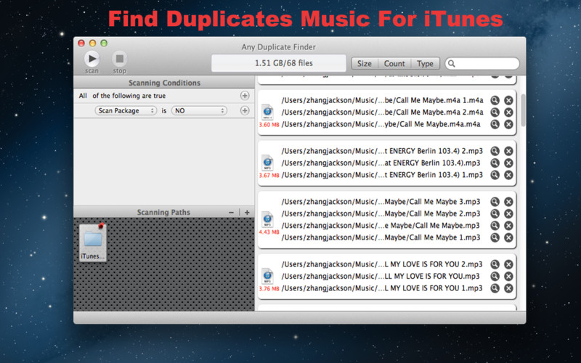The image size is (581, 363).
Task: Reveal ENERGY Berlin 103.4).mp3 with the magnifier
Action: (x=495, y=163)
